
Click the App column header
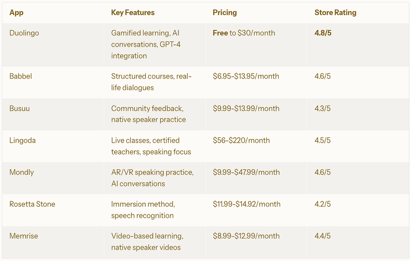pyautogui.click(x=16, y=13)
